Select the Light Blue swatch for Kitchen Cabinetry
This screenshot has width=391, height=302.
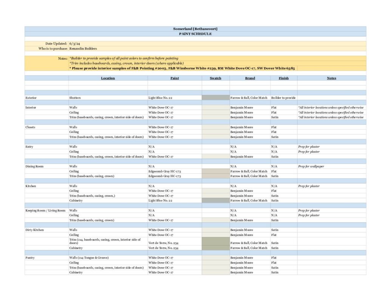(215, 200)
